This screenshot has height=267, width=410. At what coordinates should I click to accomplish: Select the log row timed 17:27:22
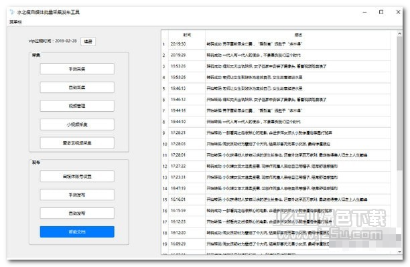(x=276, y=166)
